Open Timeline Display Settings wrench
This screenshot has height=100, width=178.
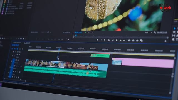[23, 49]
